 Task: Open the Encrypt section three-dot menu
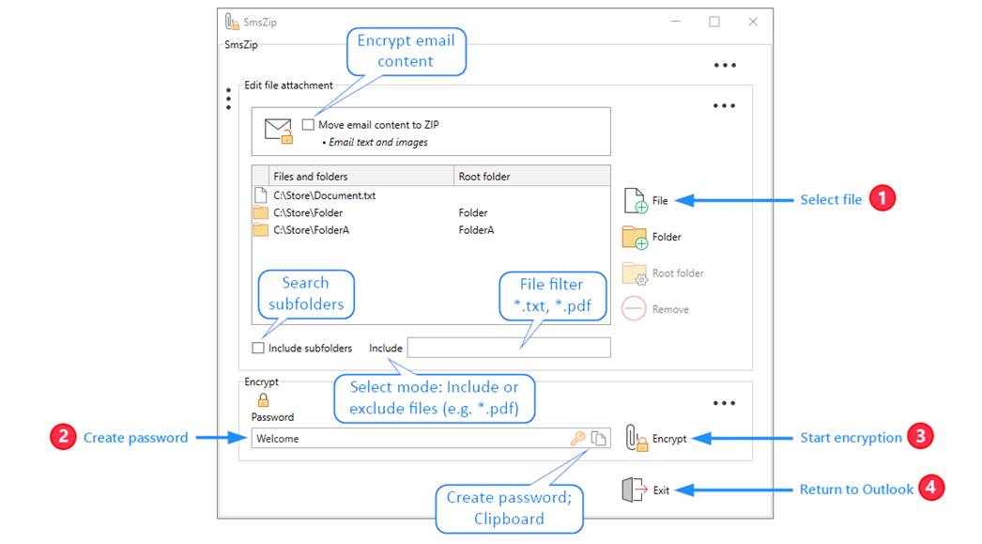tap(724, 403)
